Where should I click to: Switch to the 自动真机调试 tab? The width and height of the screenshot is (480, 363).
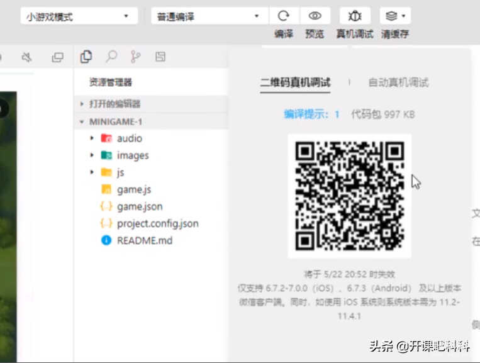pos(398,82)
